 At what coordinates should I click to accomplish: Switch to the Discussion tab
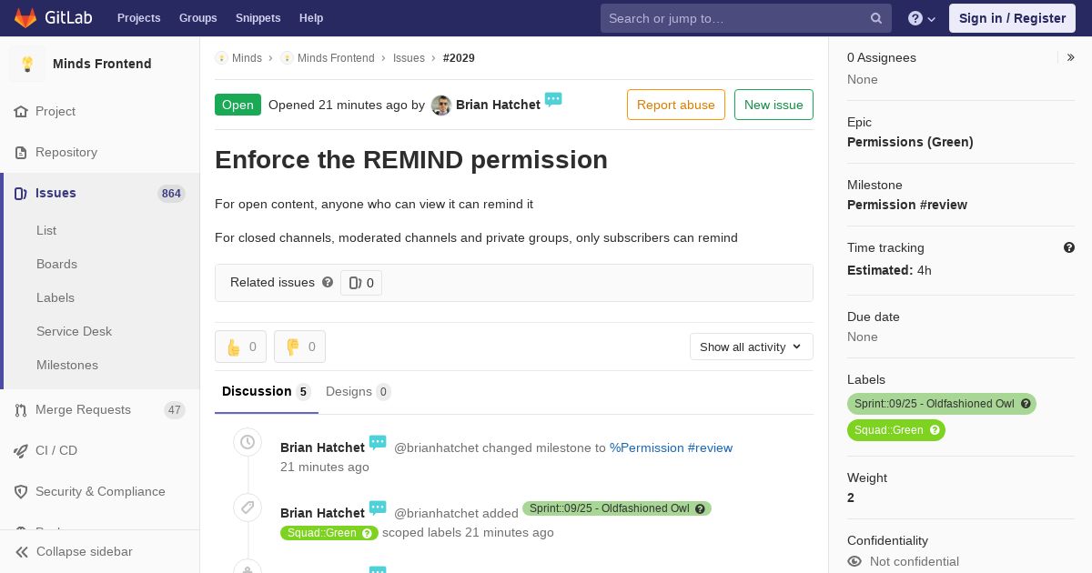click(x=267, y=391)
